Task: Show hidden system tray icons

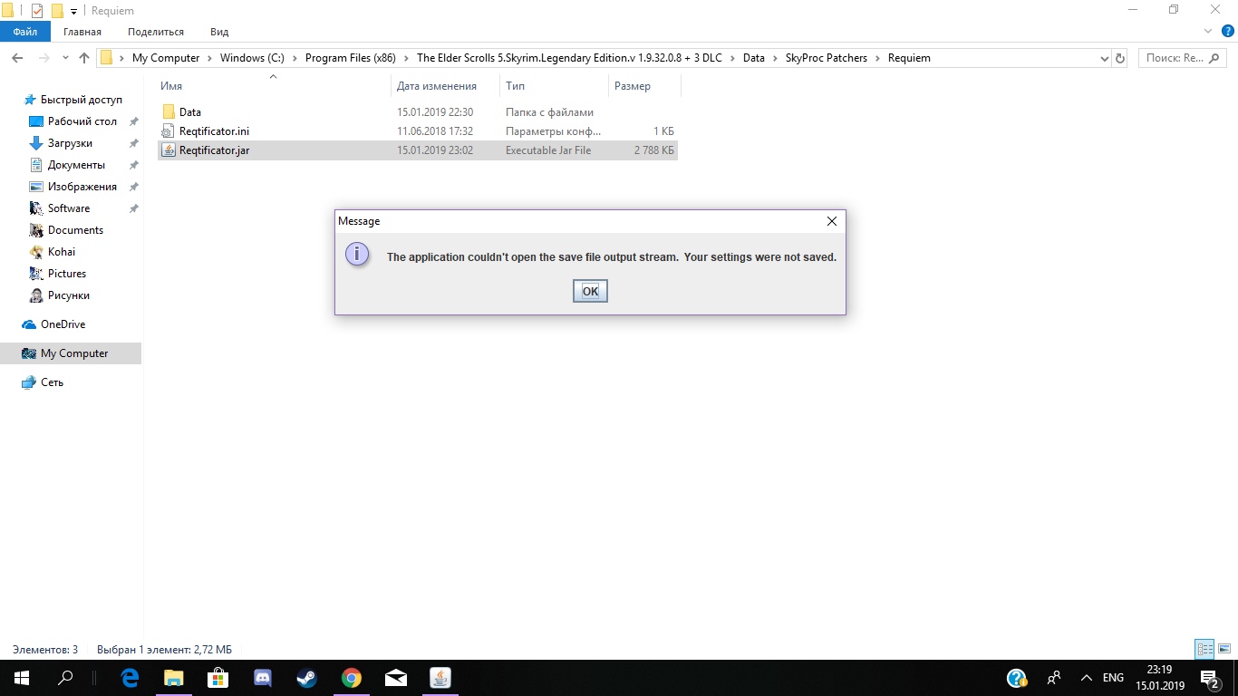Action: (1086, 678)
